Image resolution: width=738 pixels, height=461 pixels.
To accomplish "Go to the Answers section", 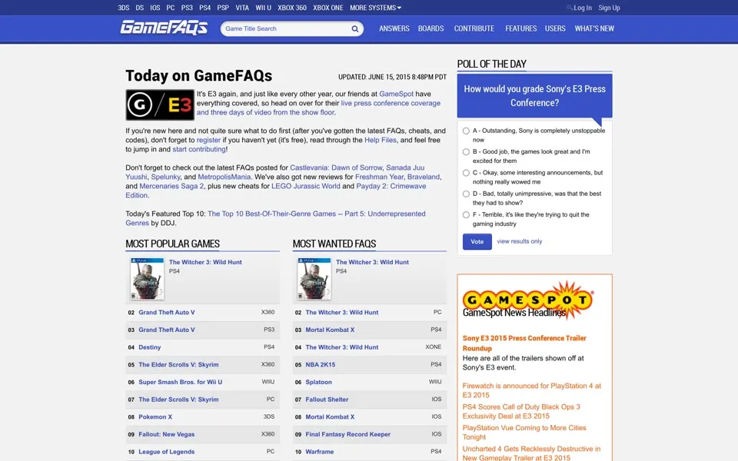I will pyautogui.click(x=394, y=28).
